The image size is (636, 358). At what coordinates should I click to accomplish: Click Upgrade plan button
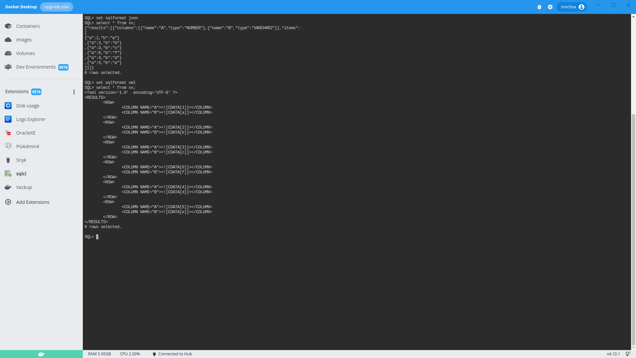(x=57, y=7)
